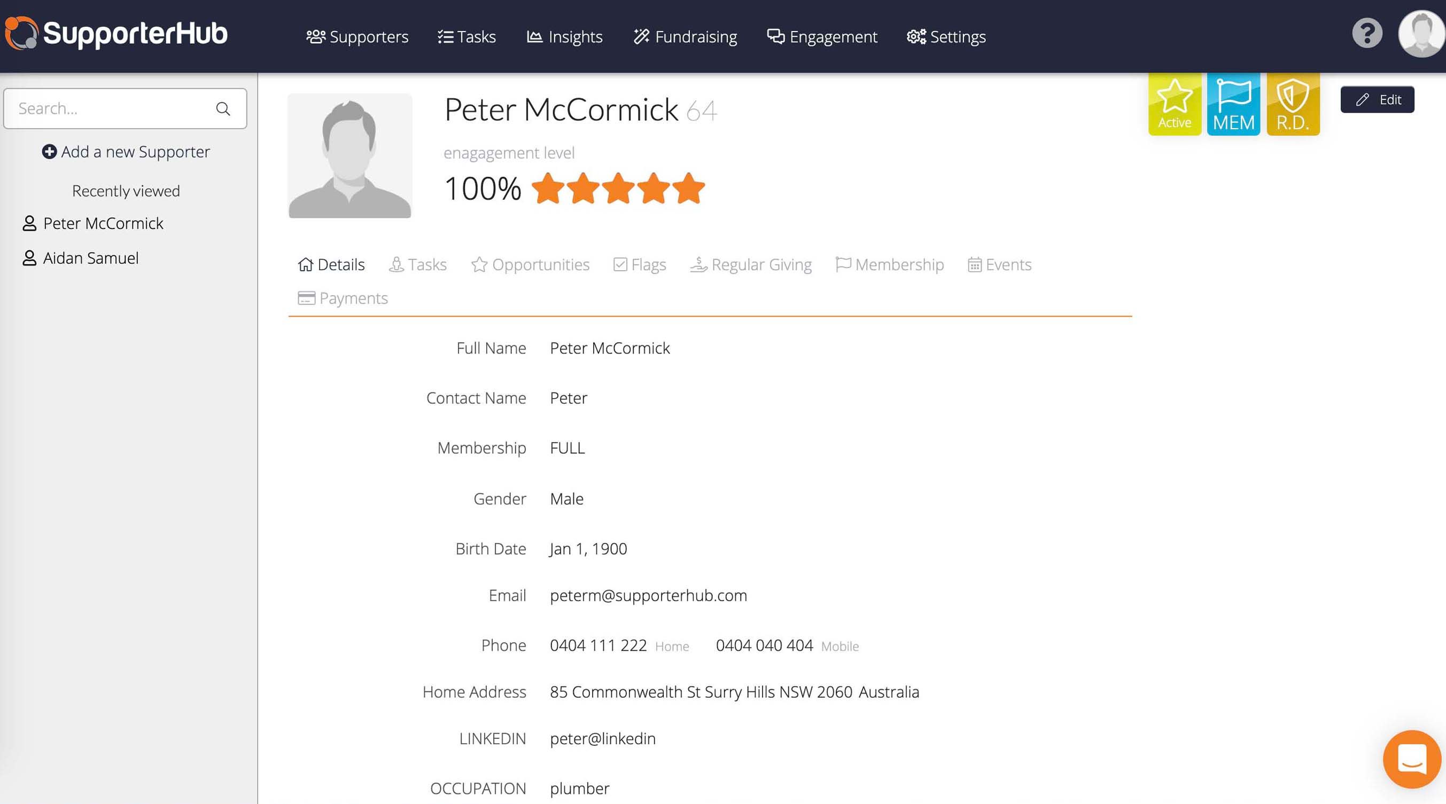Open the Settings menu
The image size is (1446, 804).
click(x=946, y=37)
